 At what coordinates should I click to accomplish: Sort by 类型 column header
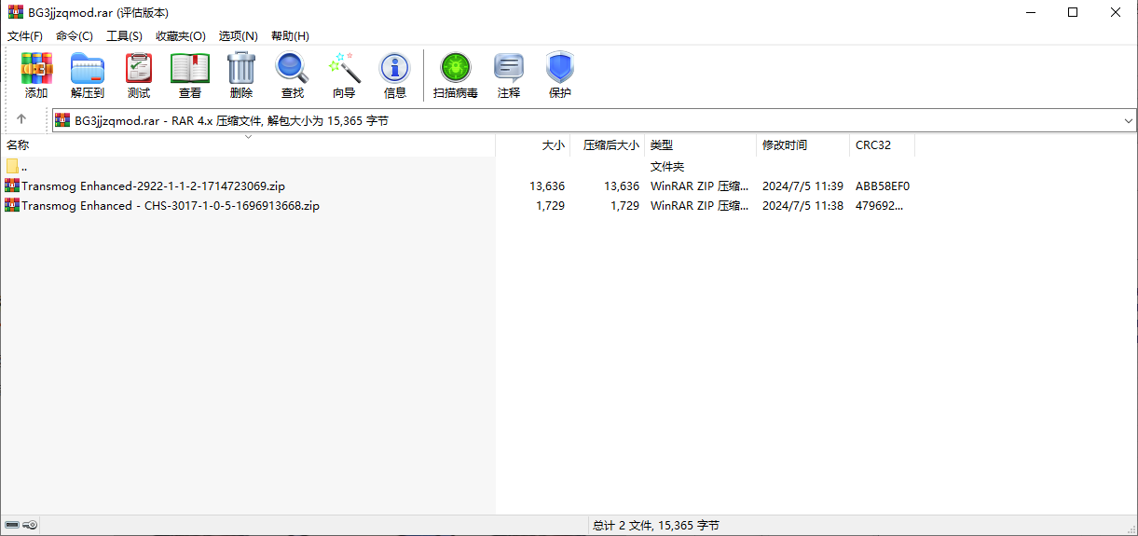[701, 145]
